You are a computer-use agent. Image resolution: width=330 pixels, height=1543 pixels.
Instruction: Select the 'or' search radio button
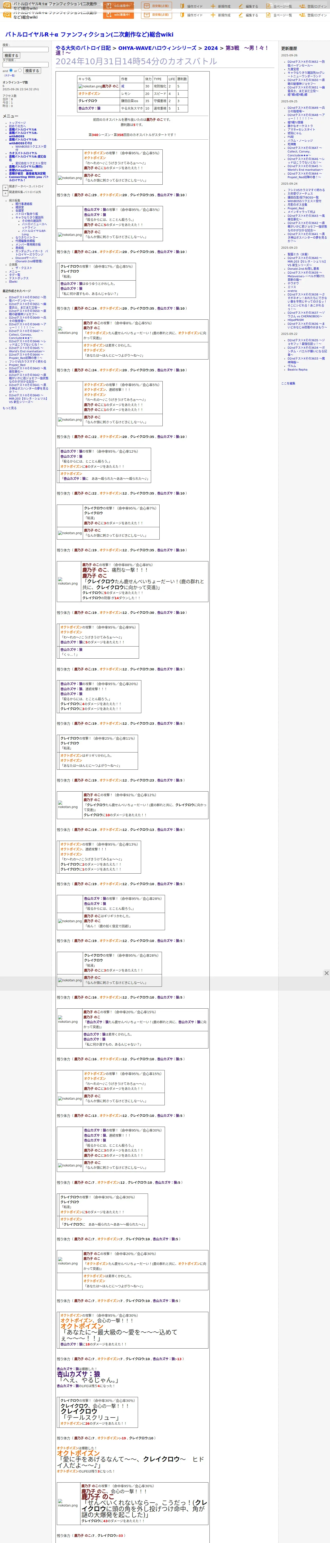coord(20,70)
